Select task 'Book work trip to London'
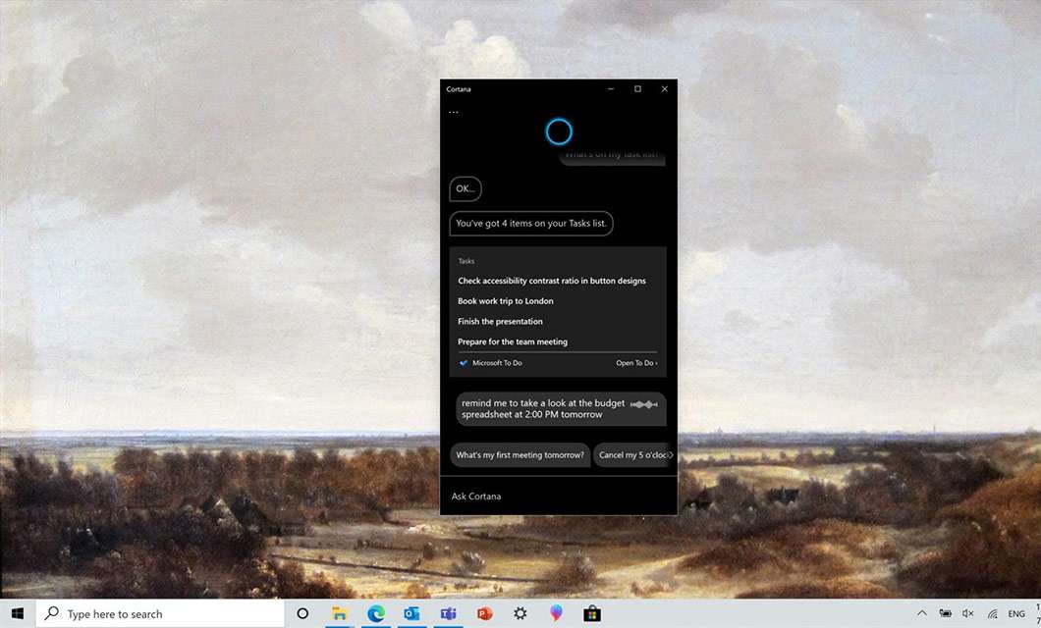The width and height of the screenshot is (1041, 628). pos(505,301)
